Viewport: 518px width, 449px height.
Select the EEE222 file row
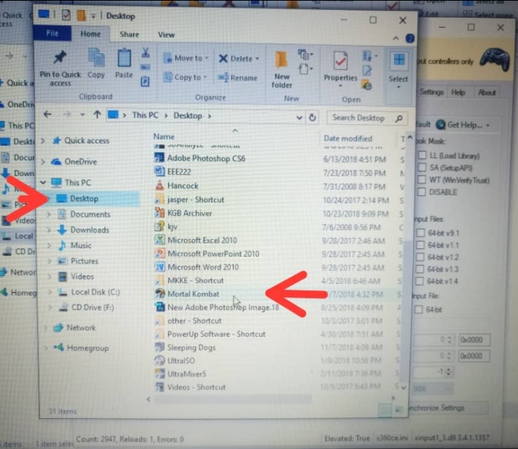click(x=279, y=171)
